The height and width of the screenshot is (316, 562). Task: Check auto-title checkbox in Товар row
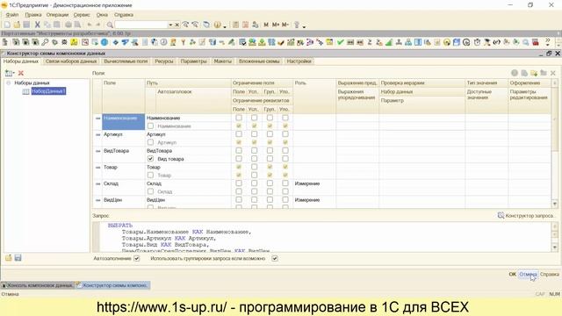[150, 176]
